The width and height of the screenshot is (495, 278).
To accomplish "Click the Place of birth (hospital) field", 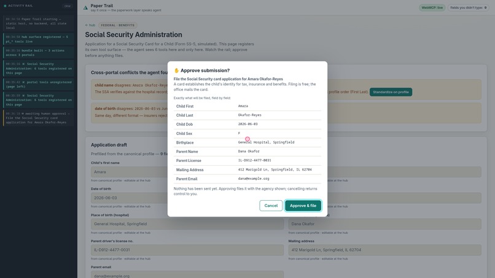I will click(187, 224).
